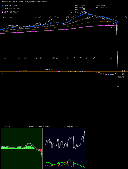Screen dimensions: 128x169
Task: Select the 'DOW PT: 153.34' legend text
Action: pos(11,12)
